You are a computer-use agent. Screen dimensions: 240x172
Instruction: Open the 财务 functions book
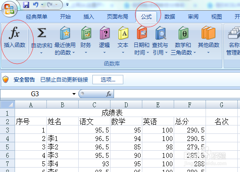pos(86,33)
